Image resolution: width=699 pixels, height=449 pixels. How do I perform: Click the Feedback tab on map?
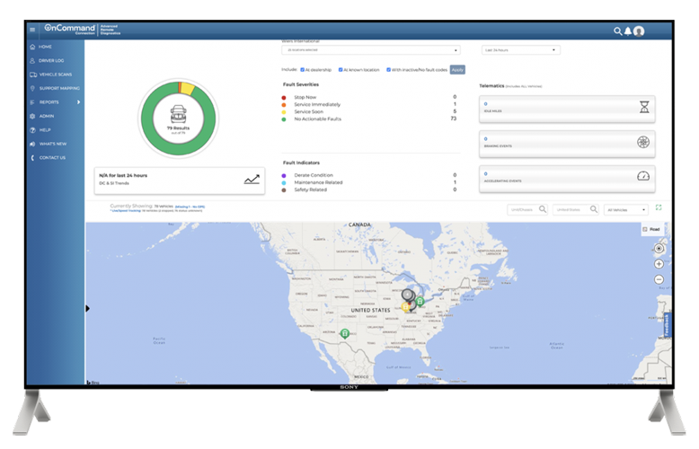667,325
